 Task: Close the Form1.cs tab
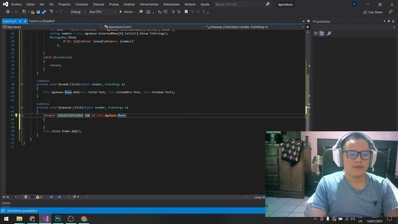click(x=25, y=21)
